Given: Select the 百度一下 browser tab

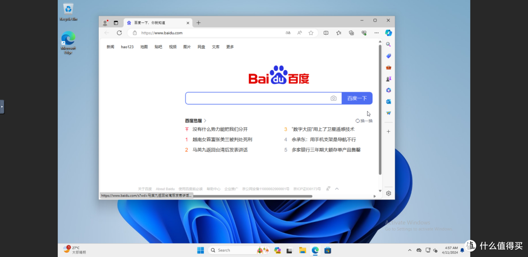Looking at the screenshot, I should pyautogui.click(x=158, y=23).
